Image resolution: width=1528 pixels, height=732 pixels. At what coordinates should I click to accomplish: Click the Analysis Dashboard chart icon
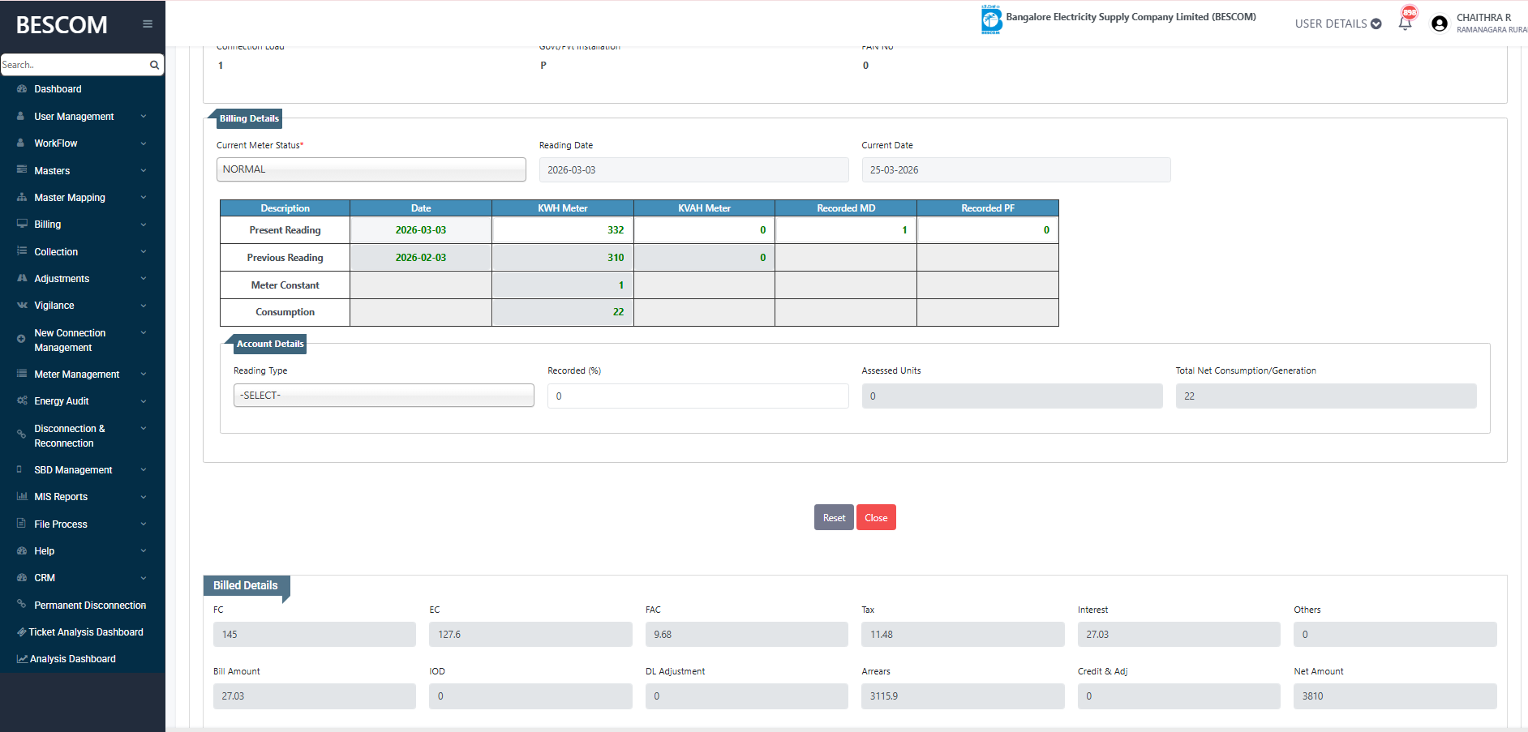pyautogui.click(x=22, y=659)
